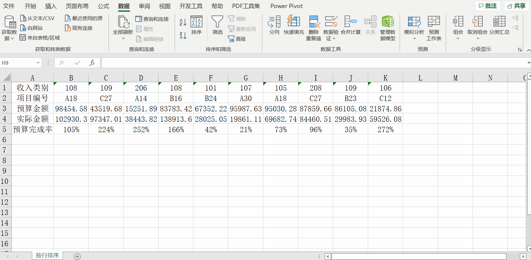Click inside the formula bar input
Screen dimensions: 531x260
[312, 63]
